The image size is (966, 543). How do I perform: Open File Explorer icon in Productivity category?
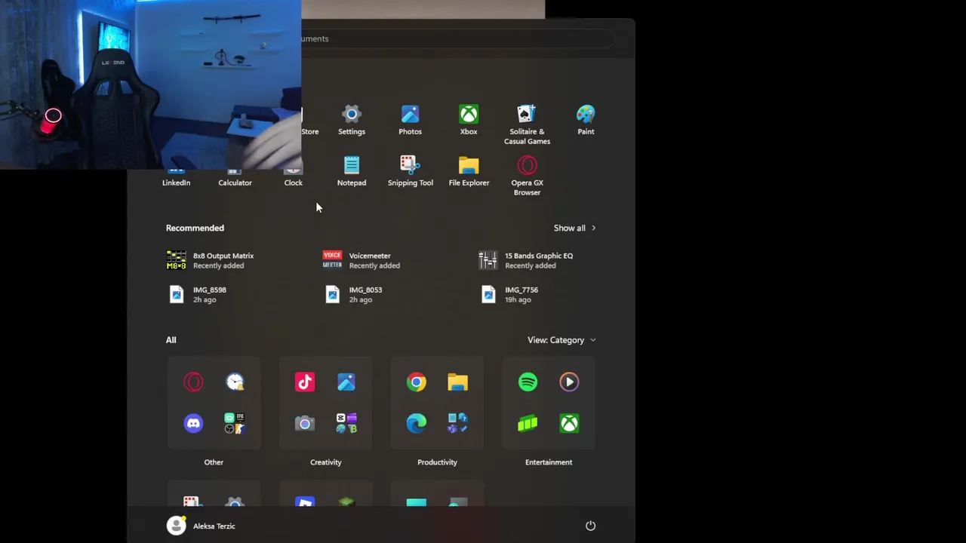pos(458,382)
